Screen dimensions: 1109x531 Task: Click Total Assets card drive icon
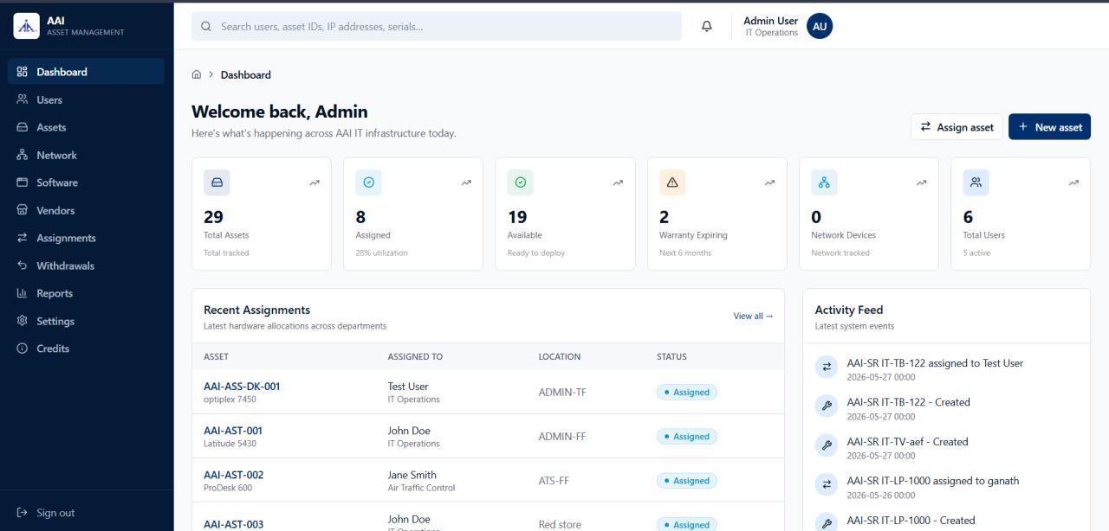tap(217, 182)
